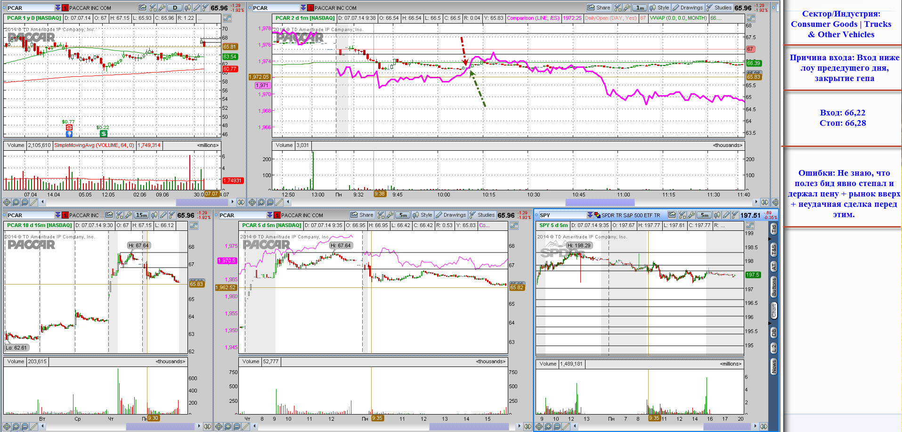The height and width of the screenshot is (432, 902).
Task: Click crosshair pan tool under daily chart
Action: click(7, 202)
